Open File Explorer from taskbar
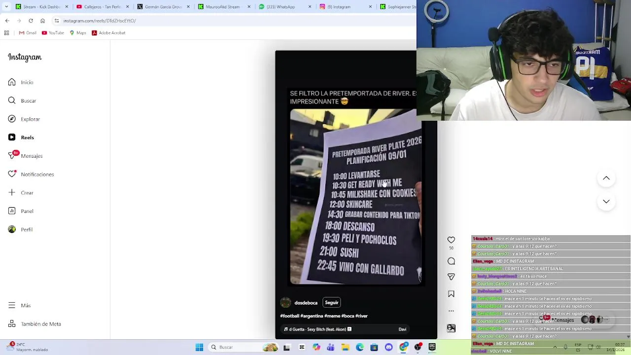The width and height of the screenshot is (631, 355). point(346,347)
